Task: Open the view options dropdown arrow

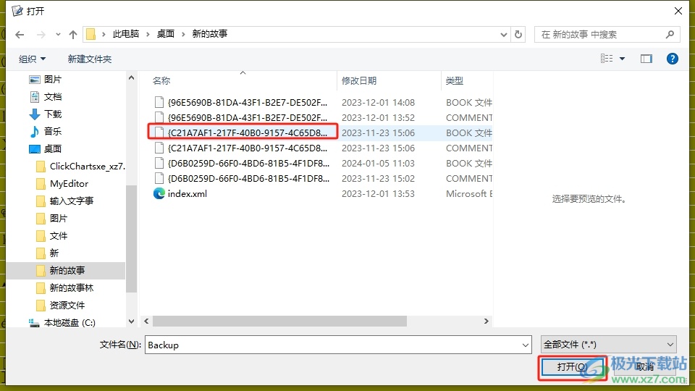Action: click(623, 59)
